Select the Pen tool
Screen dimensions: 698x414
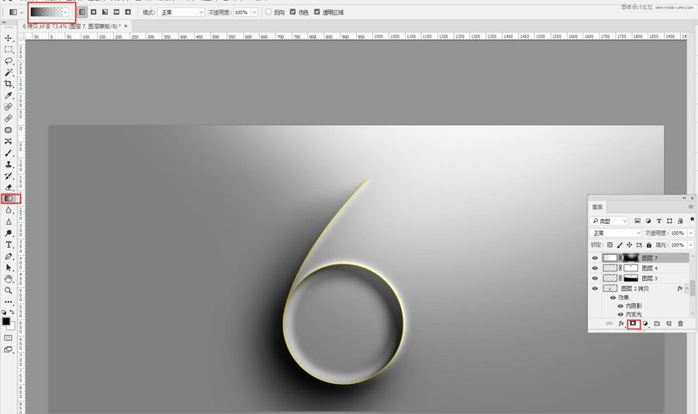pyautogui.click(x=8, y=257)
